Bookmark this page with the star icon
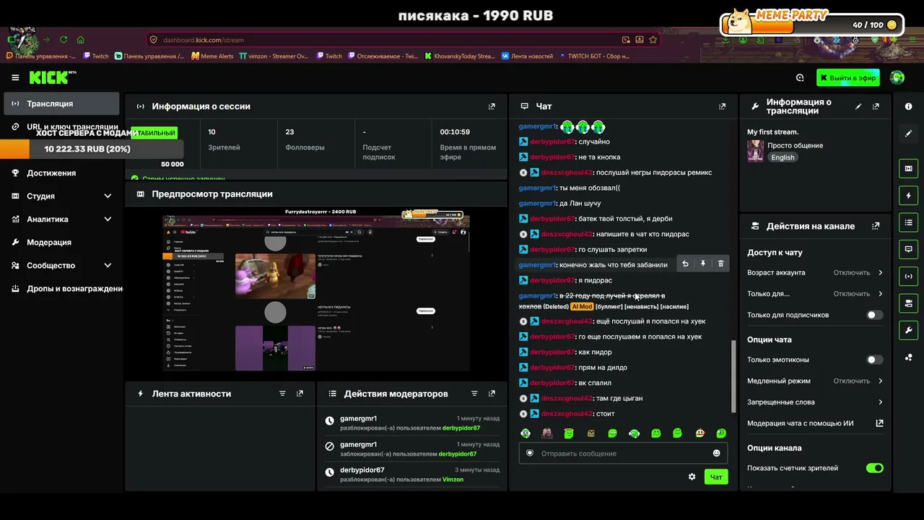 [x=653, y=40]
